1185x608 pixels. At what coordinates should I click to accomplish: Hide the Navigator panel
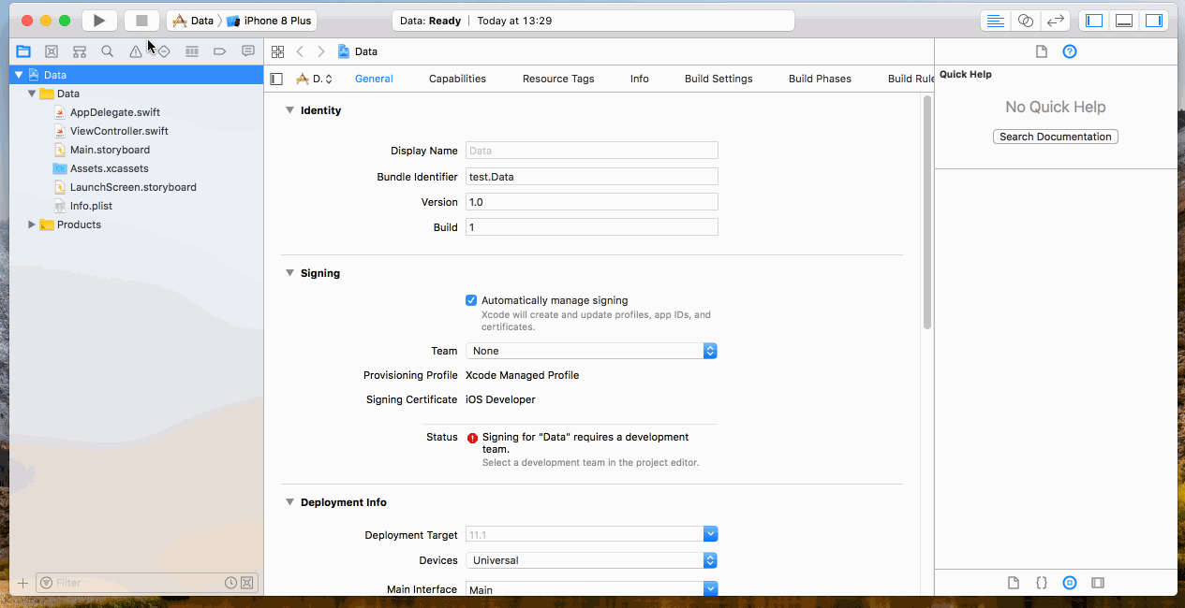point(1094,21)
